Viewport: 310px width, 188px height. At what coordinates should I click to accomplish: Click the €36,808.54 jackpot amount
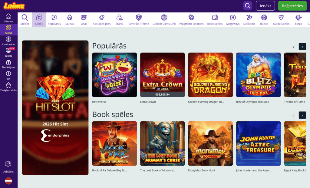point(163,95)
